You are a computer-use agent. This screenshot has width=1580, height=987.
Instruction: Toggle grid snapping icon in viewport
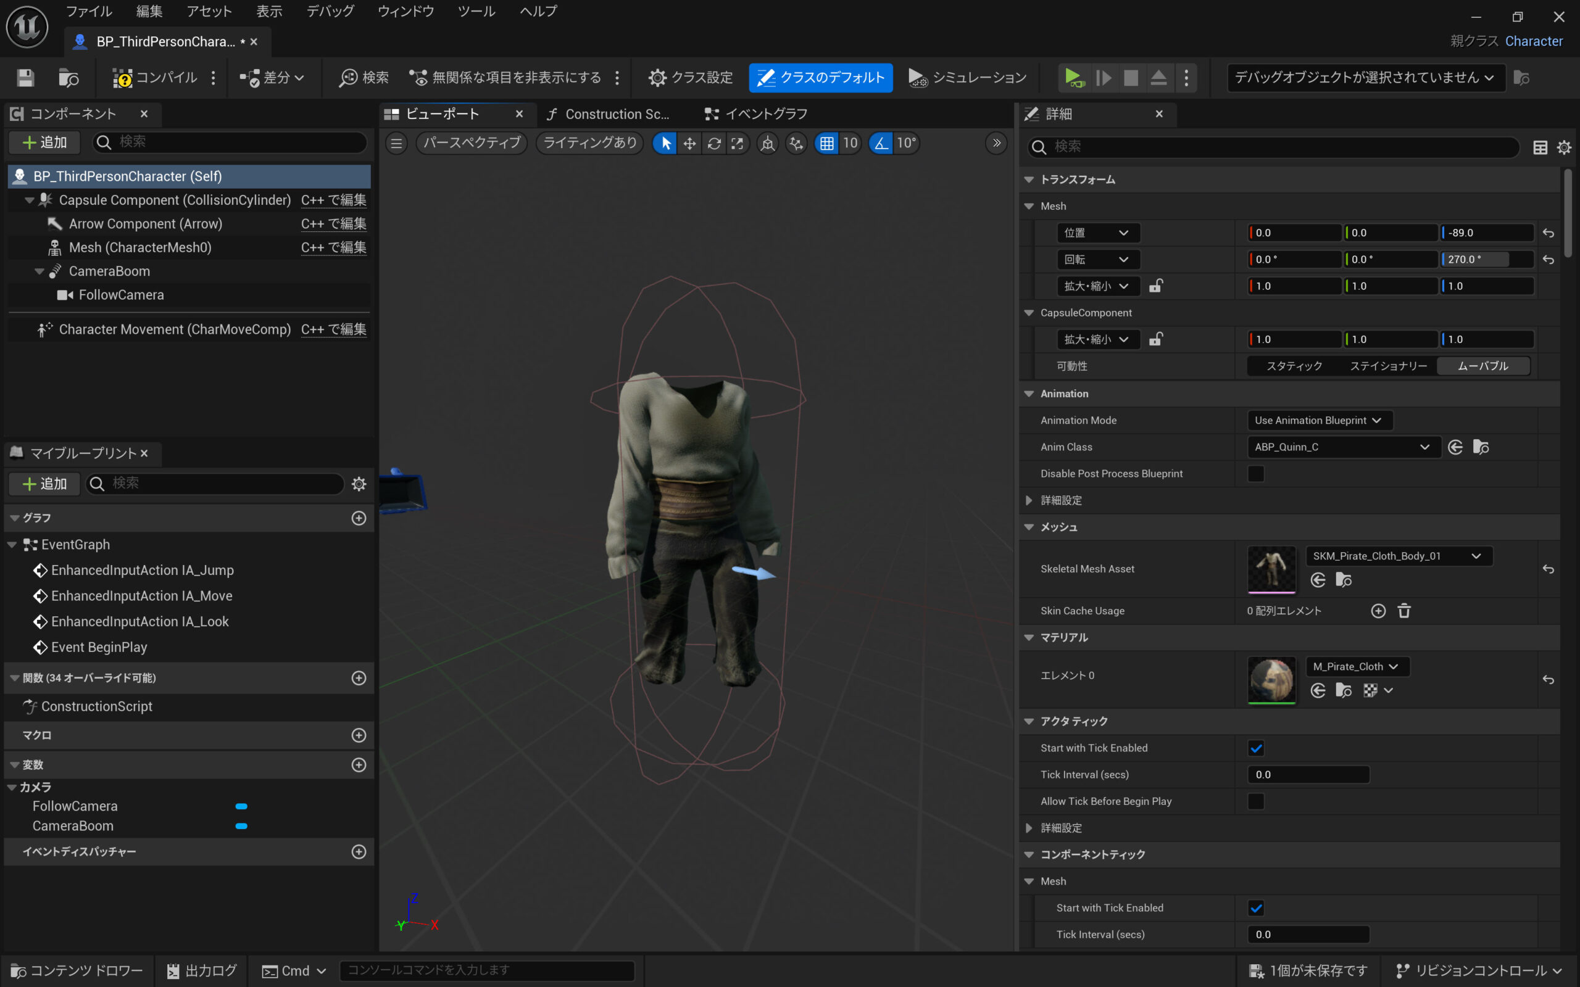pyautogui.click(x=826, y=143)
